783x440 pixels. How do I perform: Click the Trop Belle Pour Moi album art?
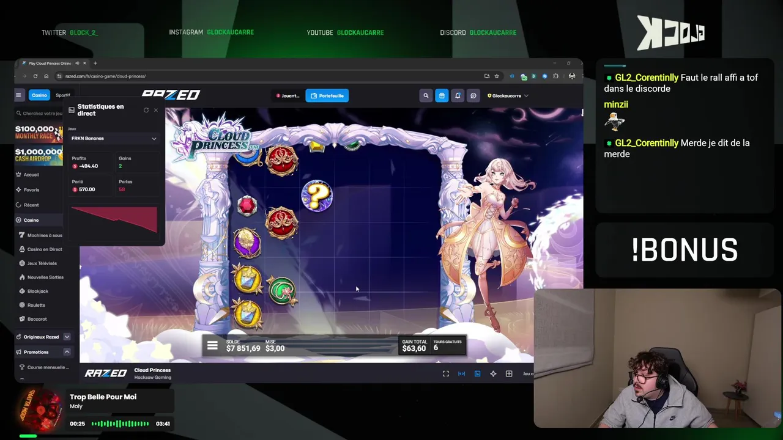(x=40, y=409)
